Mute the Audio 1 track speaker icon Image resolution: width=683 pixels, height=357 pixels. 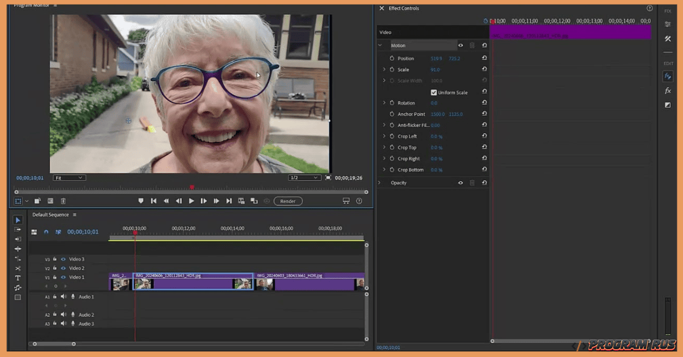(x=63, y=297)
